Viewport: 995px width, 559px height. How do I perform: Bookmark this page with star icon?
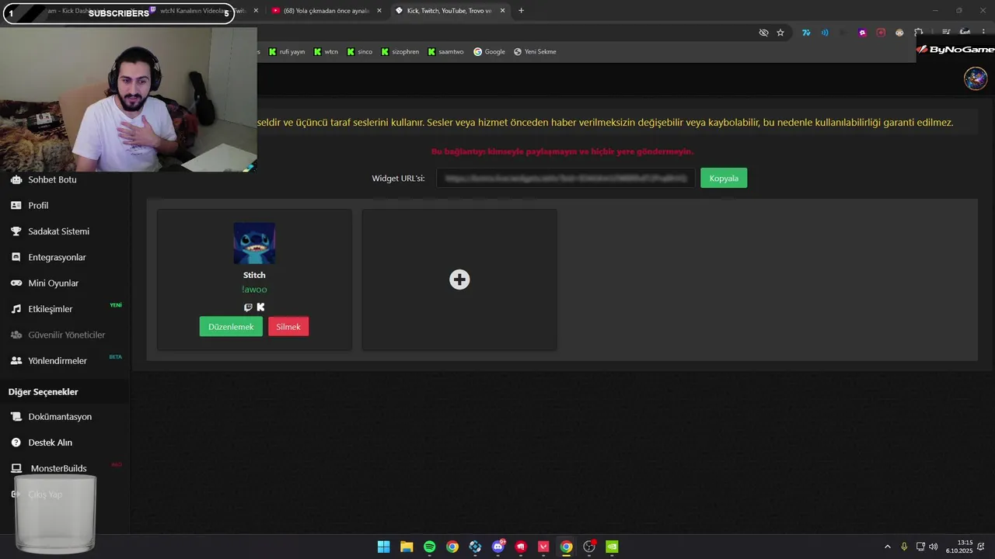780,33
